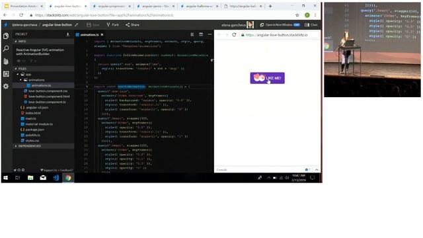The width and height of the screenshot is (423, 238).
Task: Collapse the FILES section
Action: coord(43,69)
